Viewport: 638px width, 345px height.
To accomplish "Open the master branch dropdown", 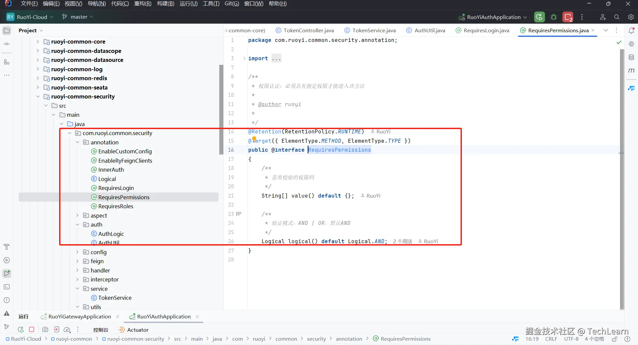I will (77, 17).
